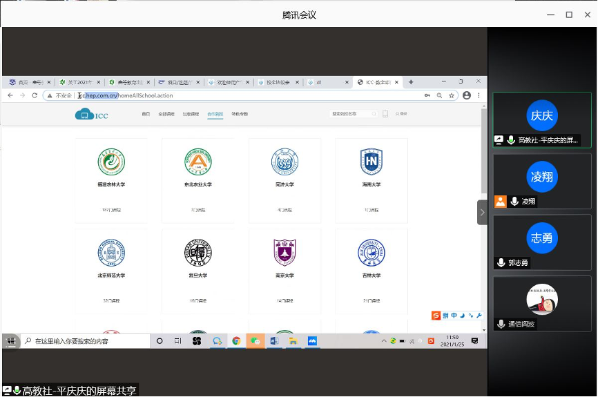This screenshot has width=598, height=397.
Task: Click the ICC cloud logo
Action: tap(91, 114)
